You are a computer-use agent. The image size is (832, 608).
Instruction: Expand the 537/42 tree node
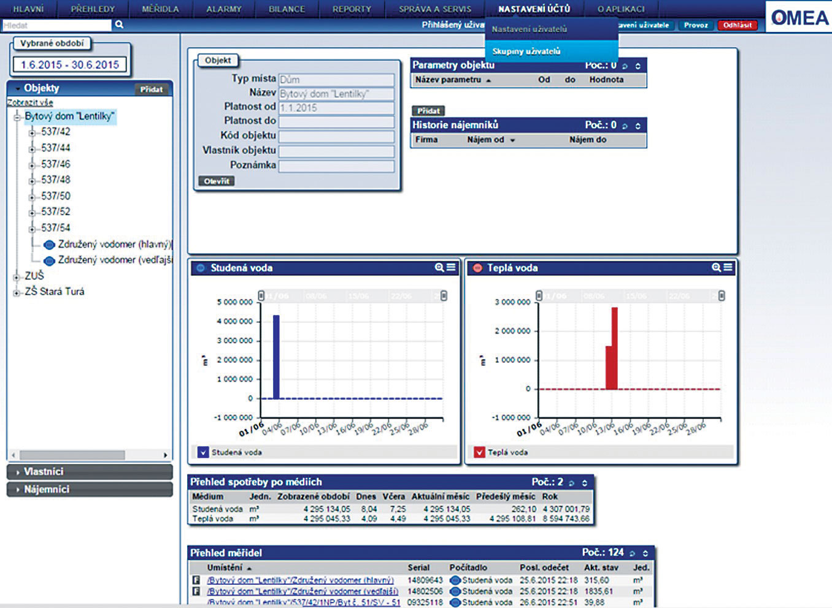pos(32,132)
